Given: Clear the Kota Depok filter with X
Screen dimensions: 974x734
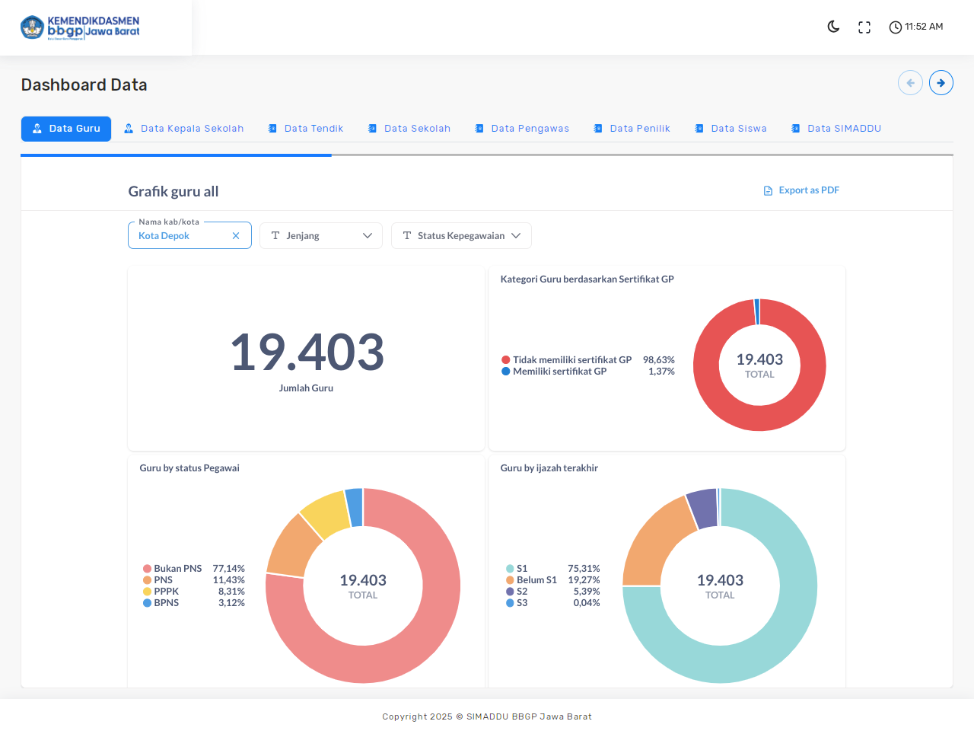Looking at the screenshot, I should coord(236,236).
